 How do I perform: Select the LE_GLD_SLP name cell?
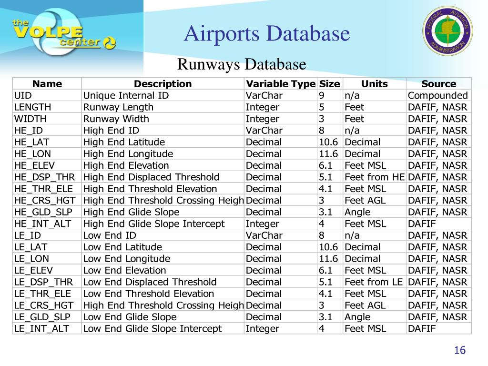[x=47, y=317]
